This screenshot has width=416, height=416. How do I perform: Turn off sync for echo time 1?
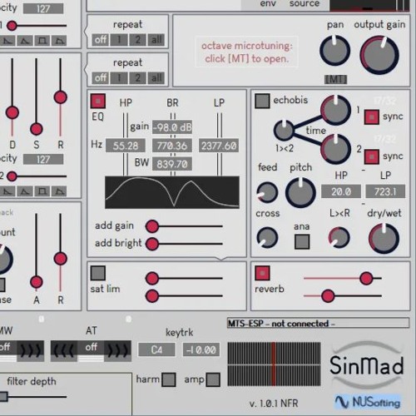tap(372, 116)
